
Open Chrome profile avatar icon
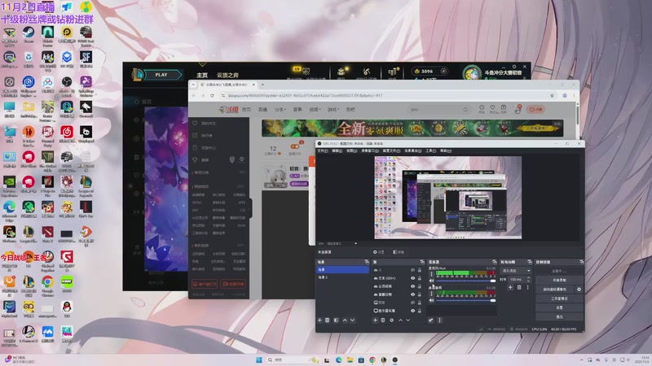pos(565,95)
